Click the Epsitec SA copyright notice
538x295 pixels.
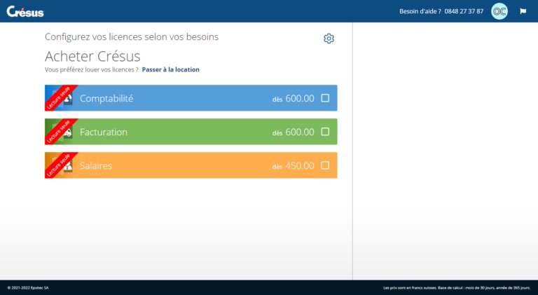tap(28, 288)
